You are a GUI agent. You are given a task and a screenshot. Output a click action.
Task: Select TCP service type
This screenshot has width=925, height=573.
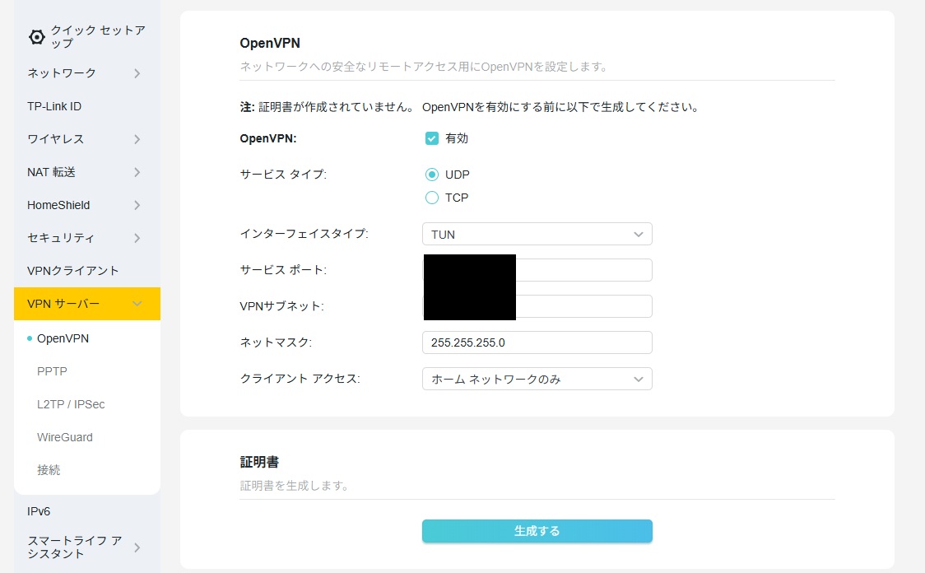coord(432,198)
